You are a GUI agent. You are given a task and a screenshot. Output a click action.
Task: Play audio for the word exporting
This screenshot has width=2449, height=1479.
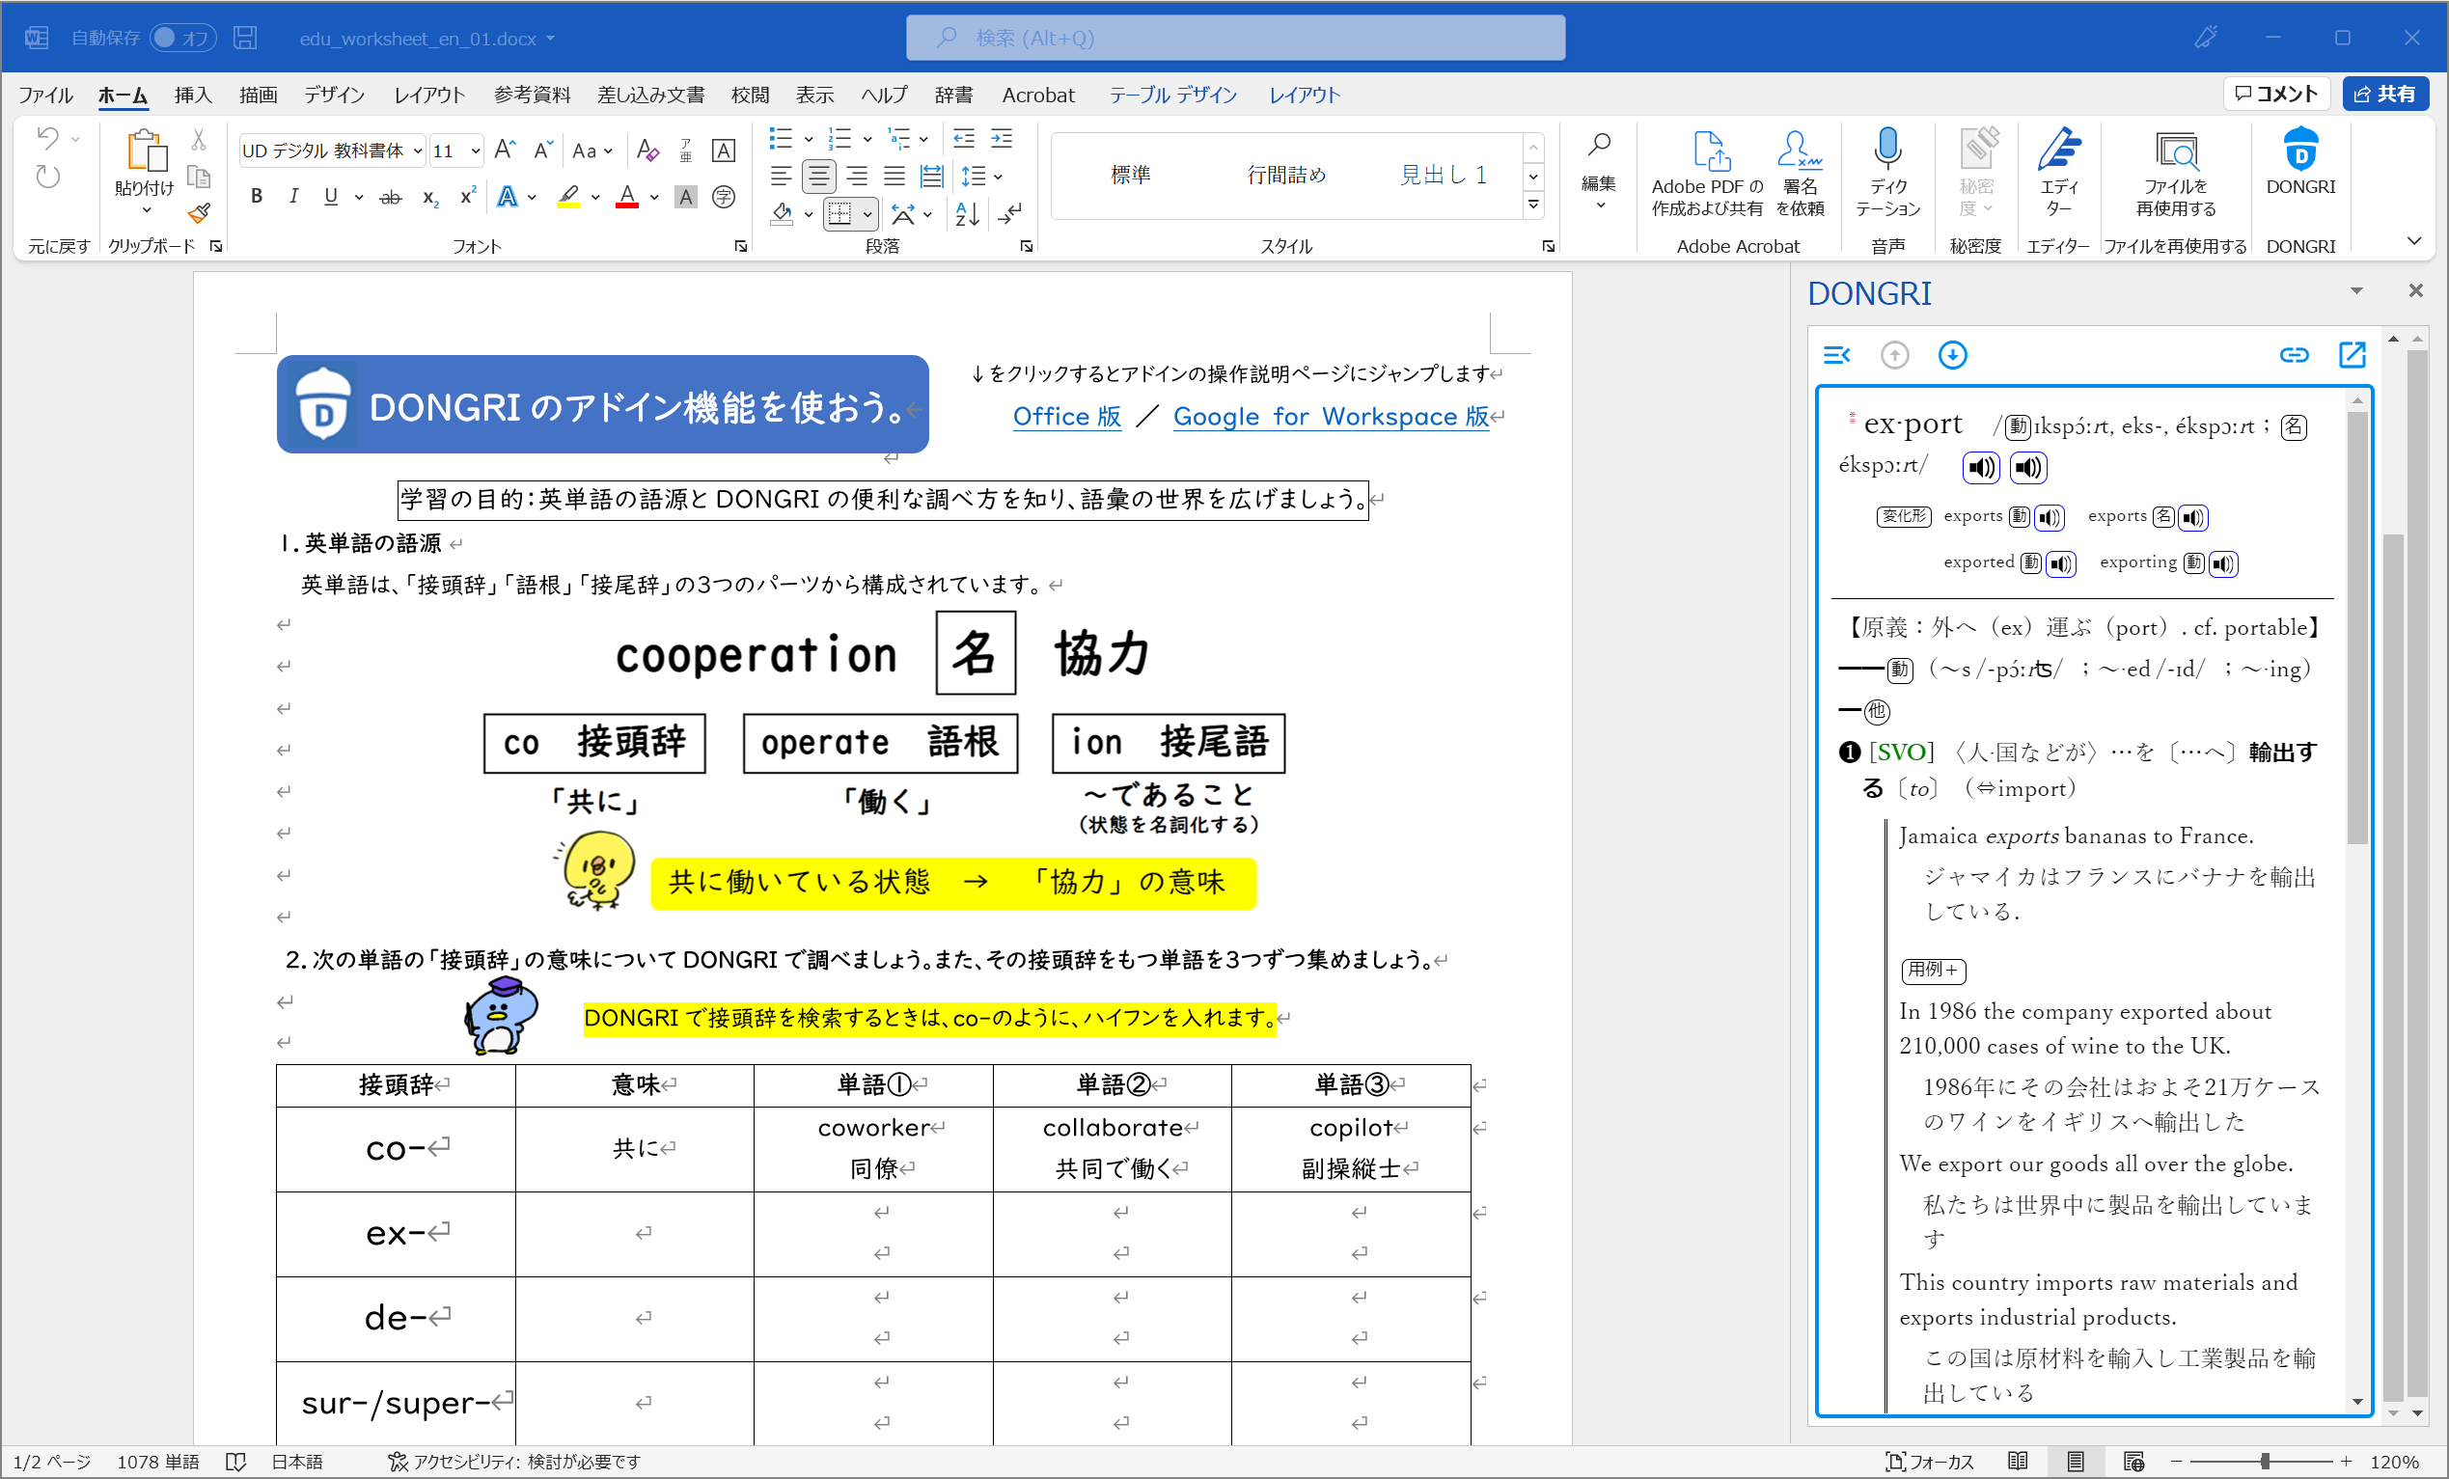coord(2223,563)
